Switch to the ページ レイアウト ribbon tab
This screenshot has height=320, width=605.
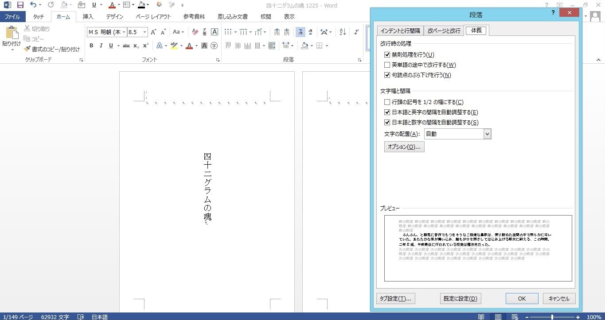(153, 17)
